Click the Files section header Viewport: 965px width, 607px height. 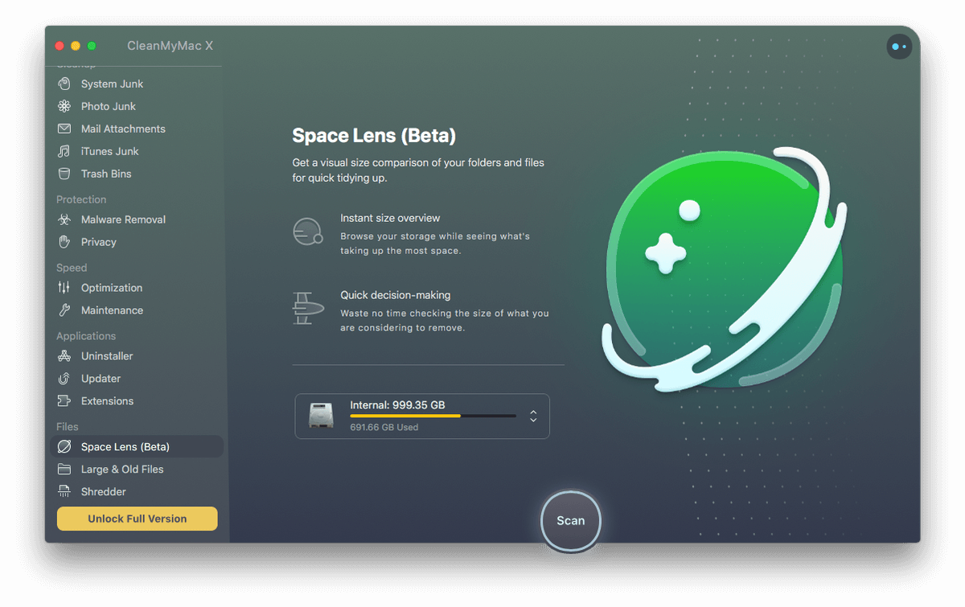[68, 427]
